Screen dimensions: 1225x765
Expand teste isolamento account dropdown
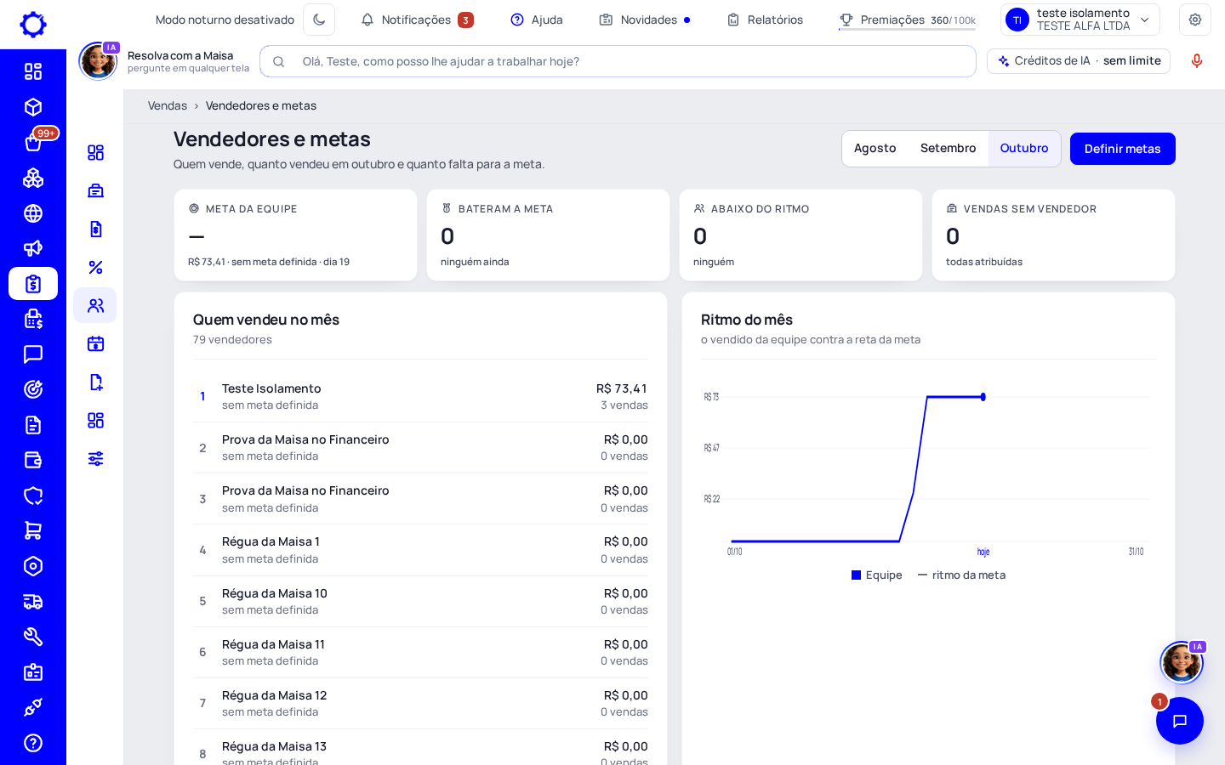pyautogui.click(x=1080, y=20)
